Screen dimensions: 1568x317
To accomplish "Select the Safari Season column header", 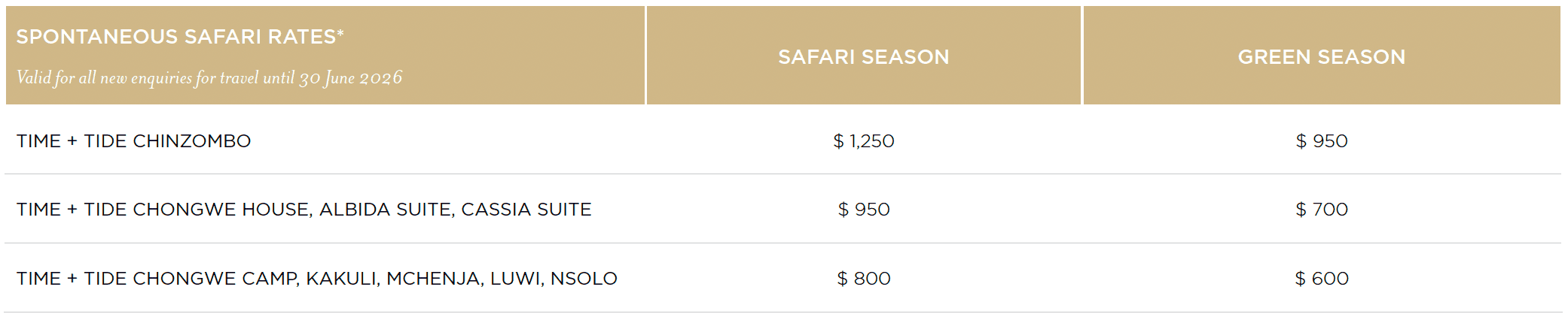I will tap(863, 57).
